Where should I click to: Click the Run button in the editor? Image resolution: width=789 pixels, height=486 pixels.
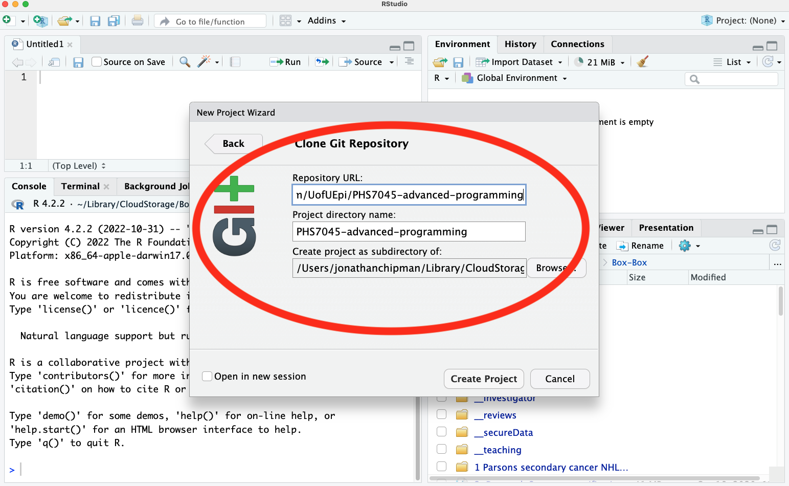point(285,62)
